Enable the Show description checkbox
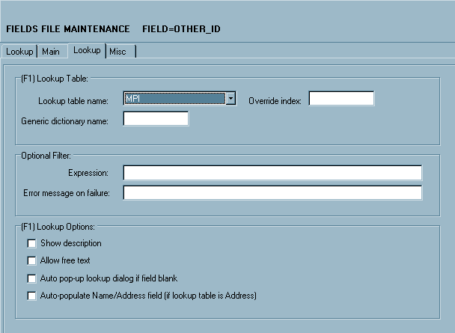 31,243
